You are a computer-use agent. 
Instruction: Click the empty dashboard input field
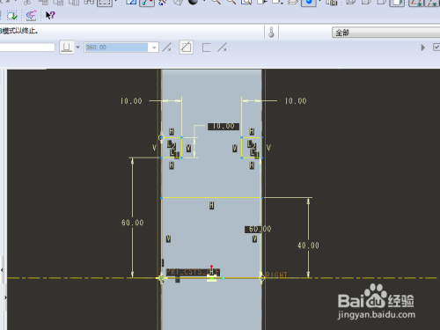pos(27,48)
